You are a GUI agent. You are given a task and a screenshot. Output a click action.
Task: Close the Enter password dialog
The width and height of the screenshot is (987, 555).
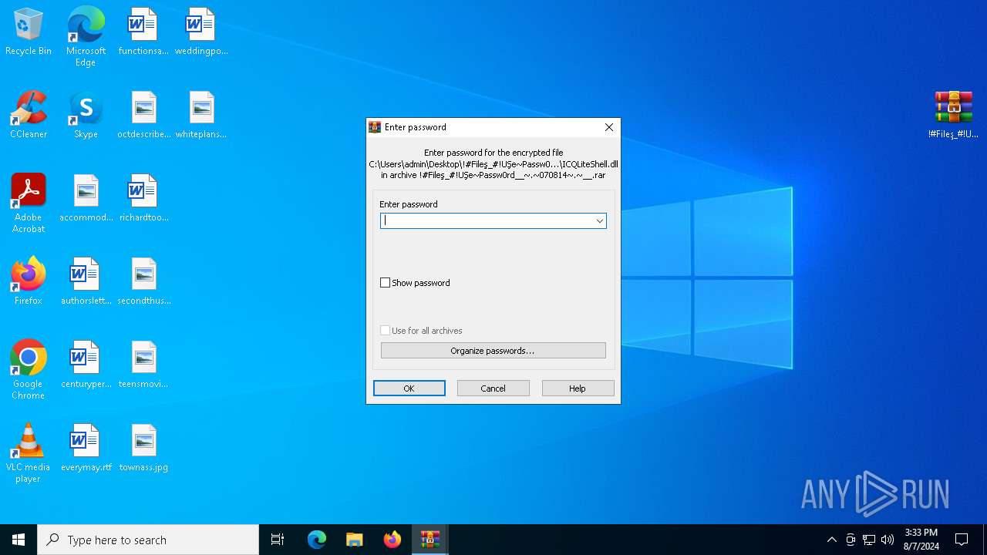609,127
